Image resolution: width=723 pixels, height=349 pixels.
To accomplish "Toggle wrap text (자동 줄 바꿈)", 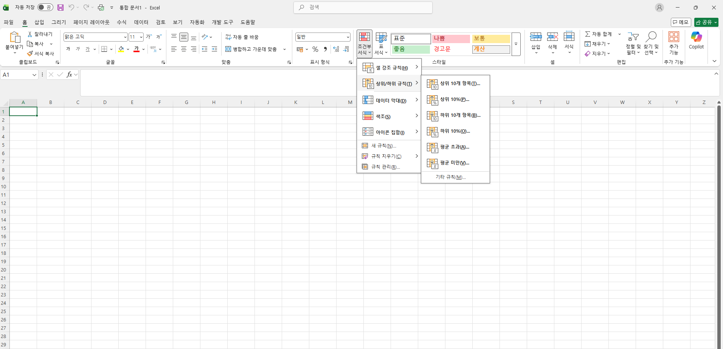I will pyautogui.click(x=242, y=37).
